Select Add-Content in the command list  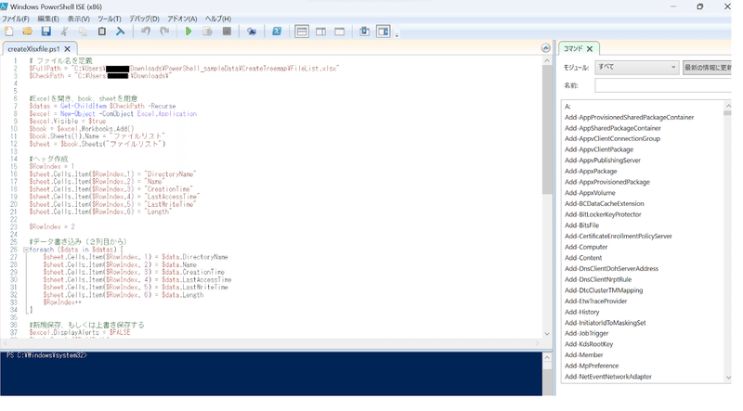[583, 258]
